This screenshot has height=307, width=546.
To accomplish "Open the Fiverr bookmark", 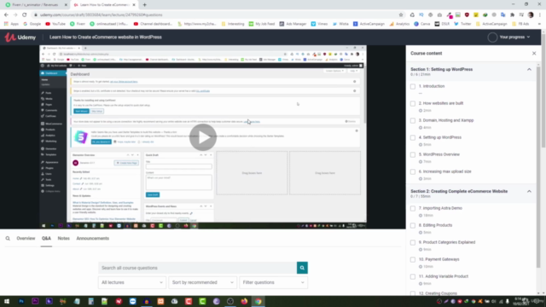I will 78,24.
